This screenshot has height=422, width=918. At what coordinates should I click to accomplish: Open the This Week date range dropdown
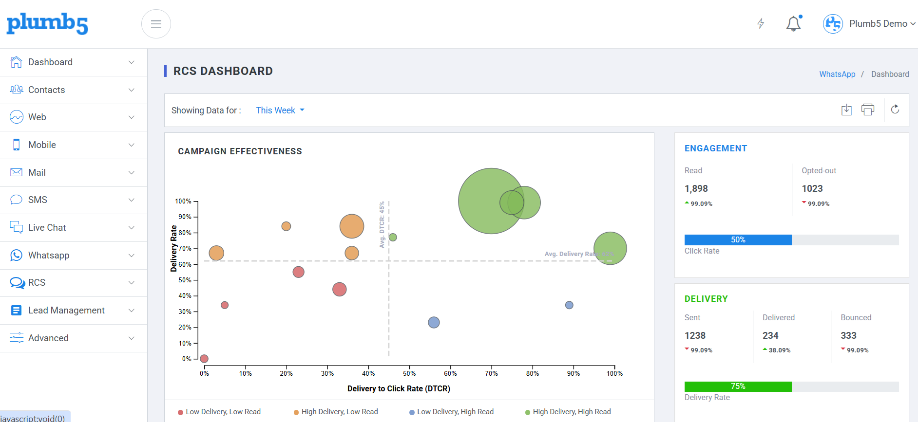[x=280, y=110]
